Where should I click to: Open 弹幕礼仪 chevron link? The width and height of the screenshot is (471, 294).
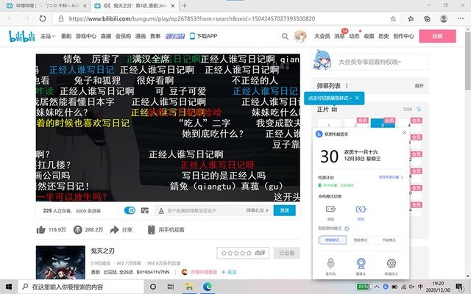[257, 211]
